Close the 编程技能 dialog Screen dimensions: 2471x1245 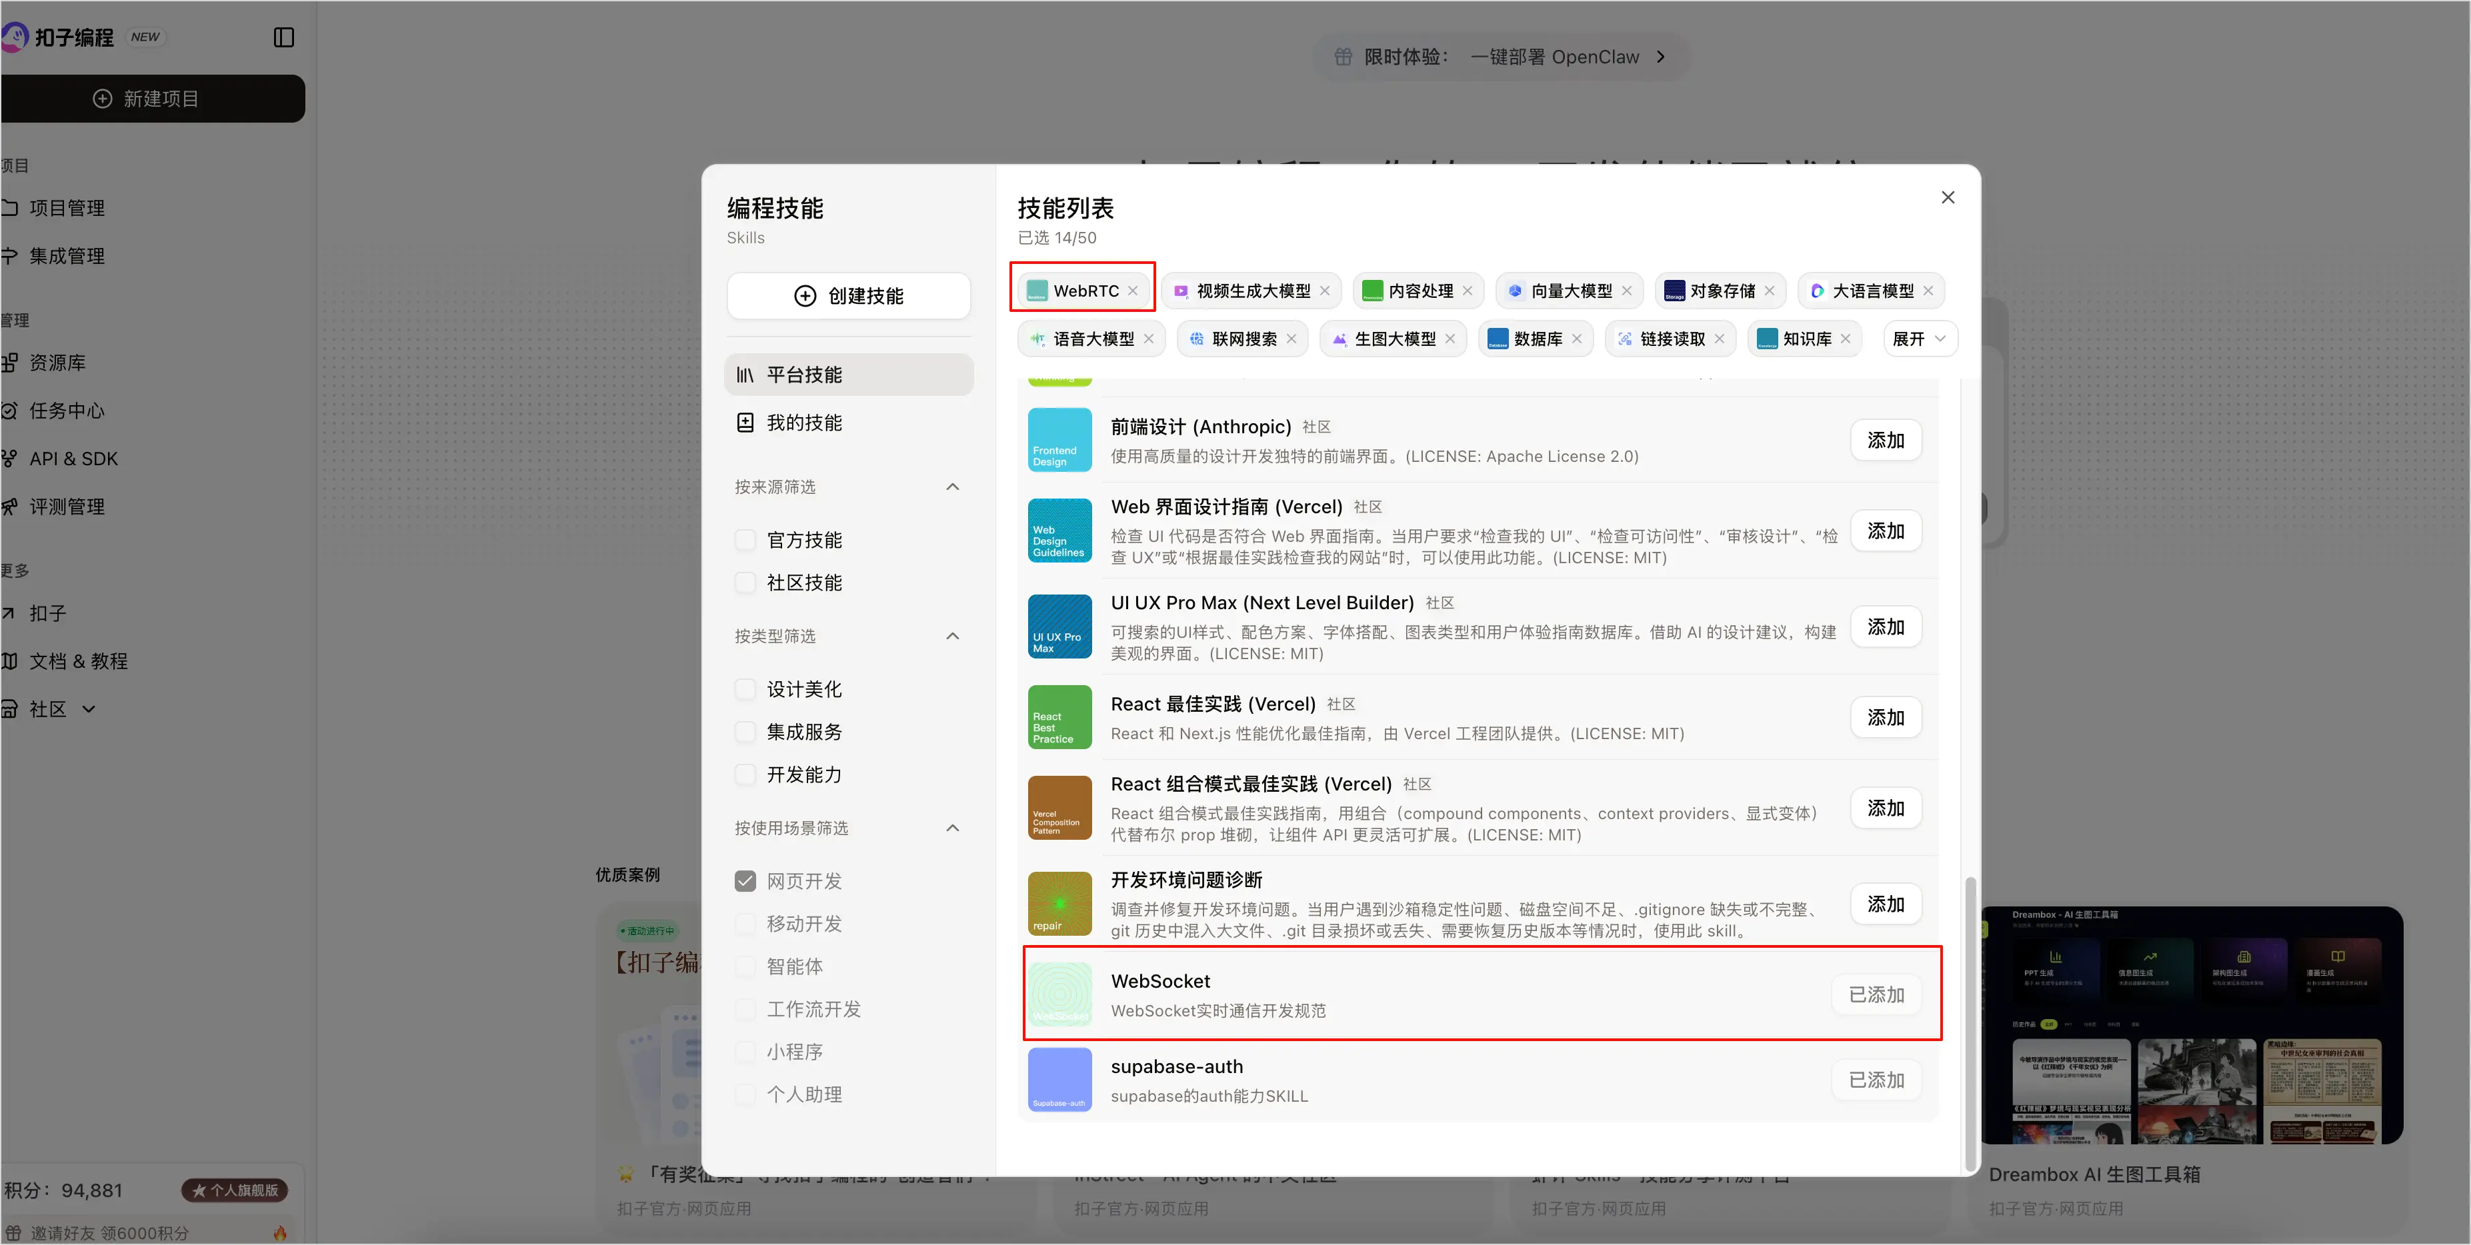tap(1948, 197)
